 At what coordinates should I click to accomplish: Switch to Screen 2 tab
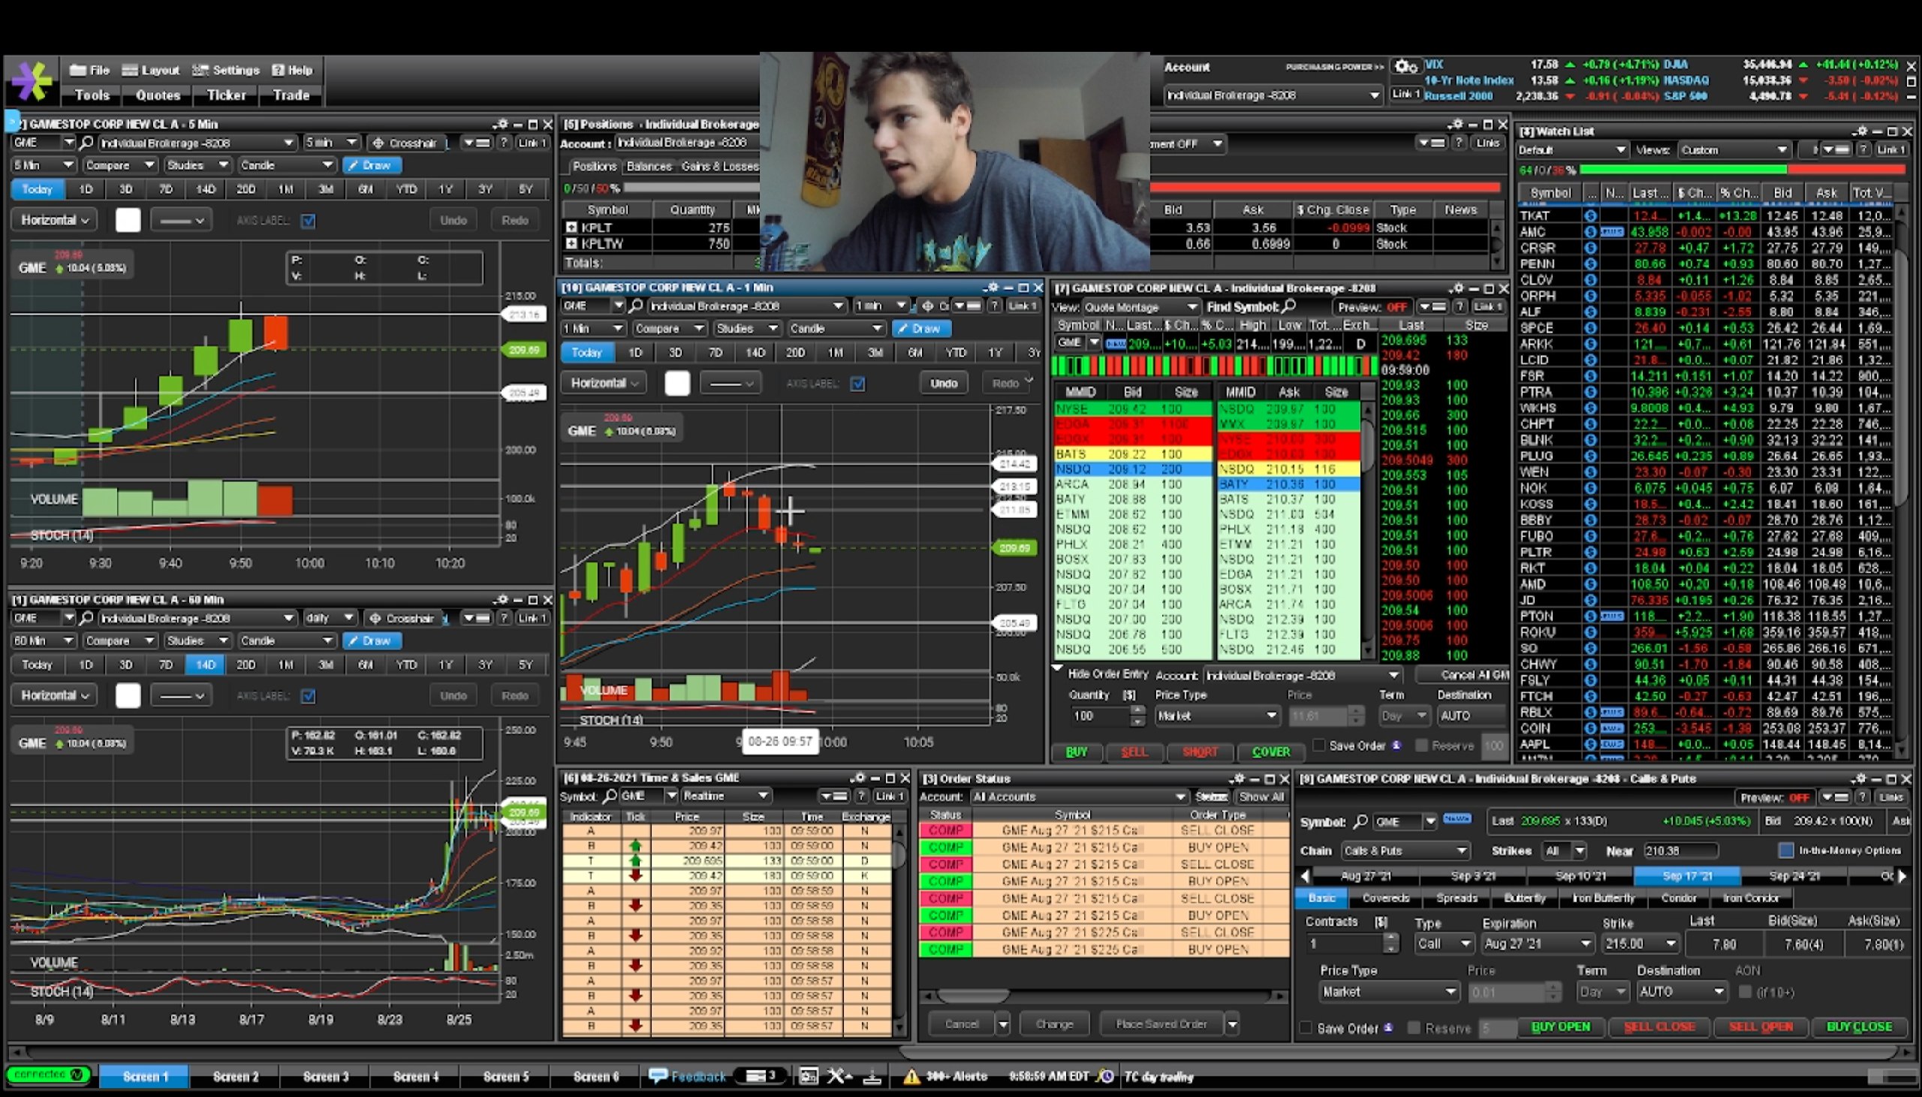coord(236,1076)
